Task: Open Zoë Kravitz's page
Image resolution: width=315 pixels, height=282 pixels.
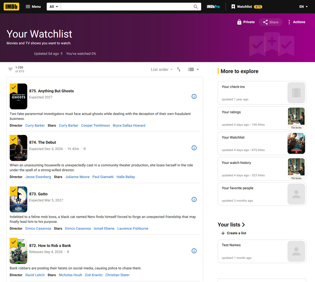Action: click(94, 275)
